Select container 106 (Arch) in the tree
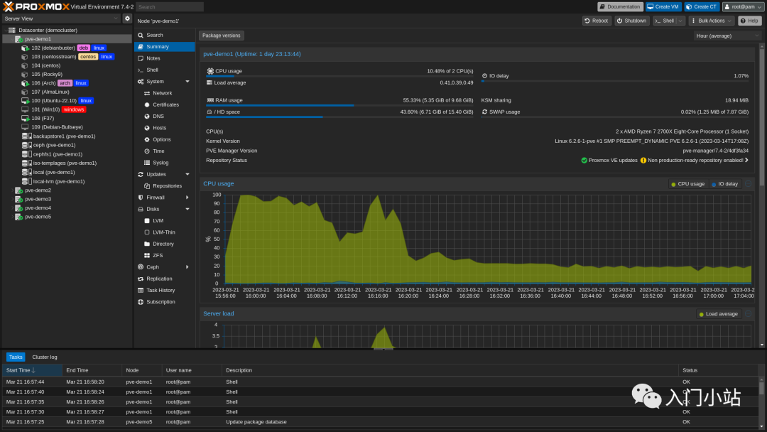The height and width of the screenshot is (432, 767). click(67, 83)
